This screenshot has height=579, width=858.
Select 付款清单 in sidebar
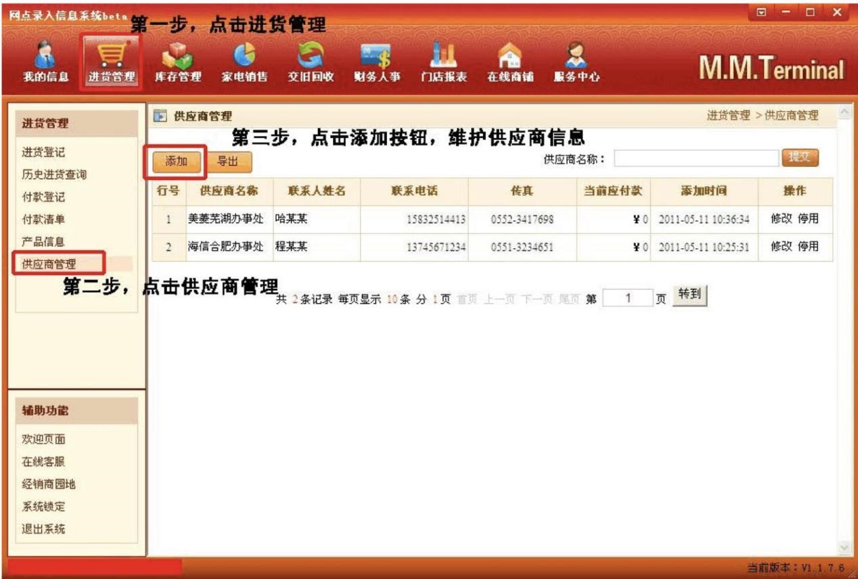click(x=44, y=219)
